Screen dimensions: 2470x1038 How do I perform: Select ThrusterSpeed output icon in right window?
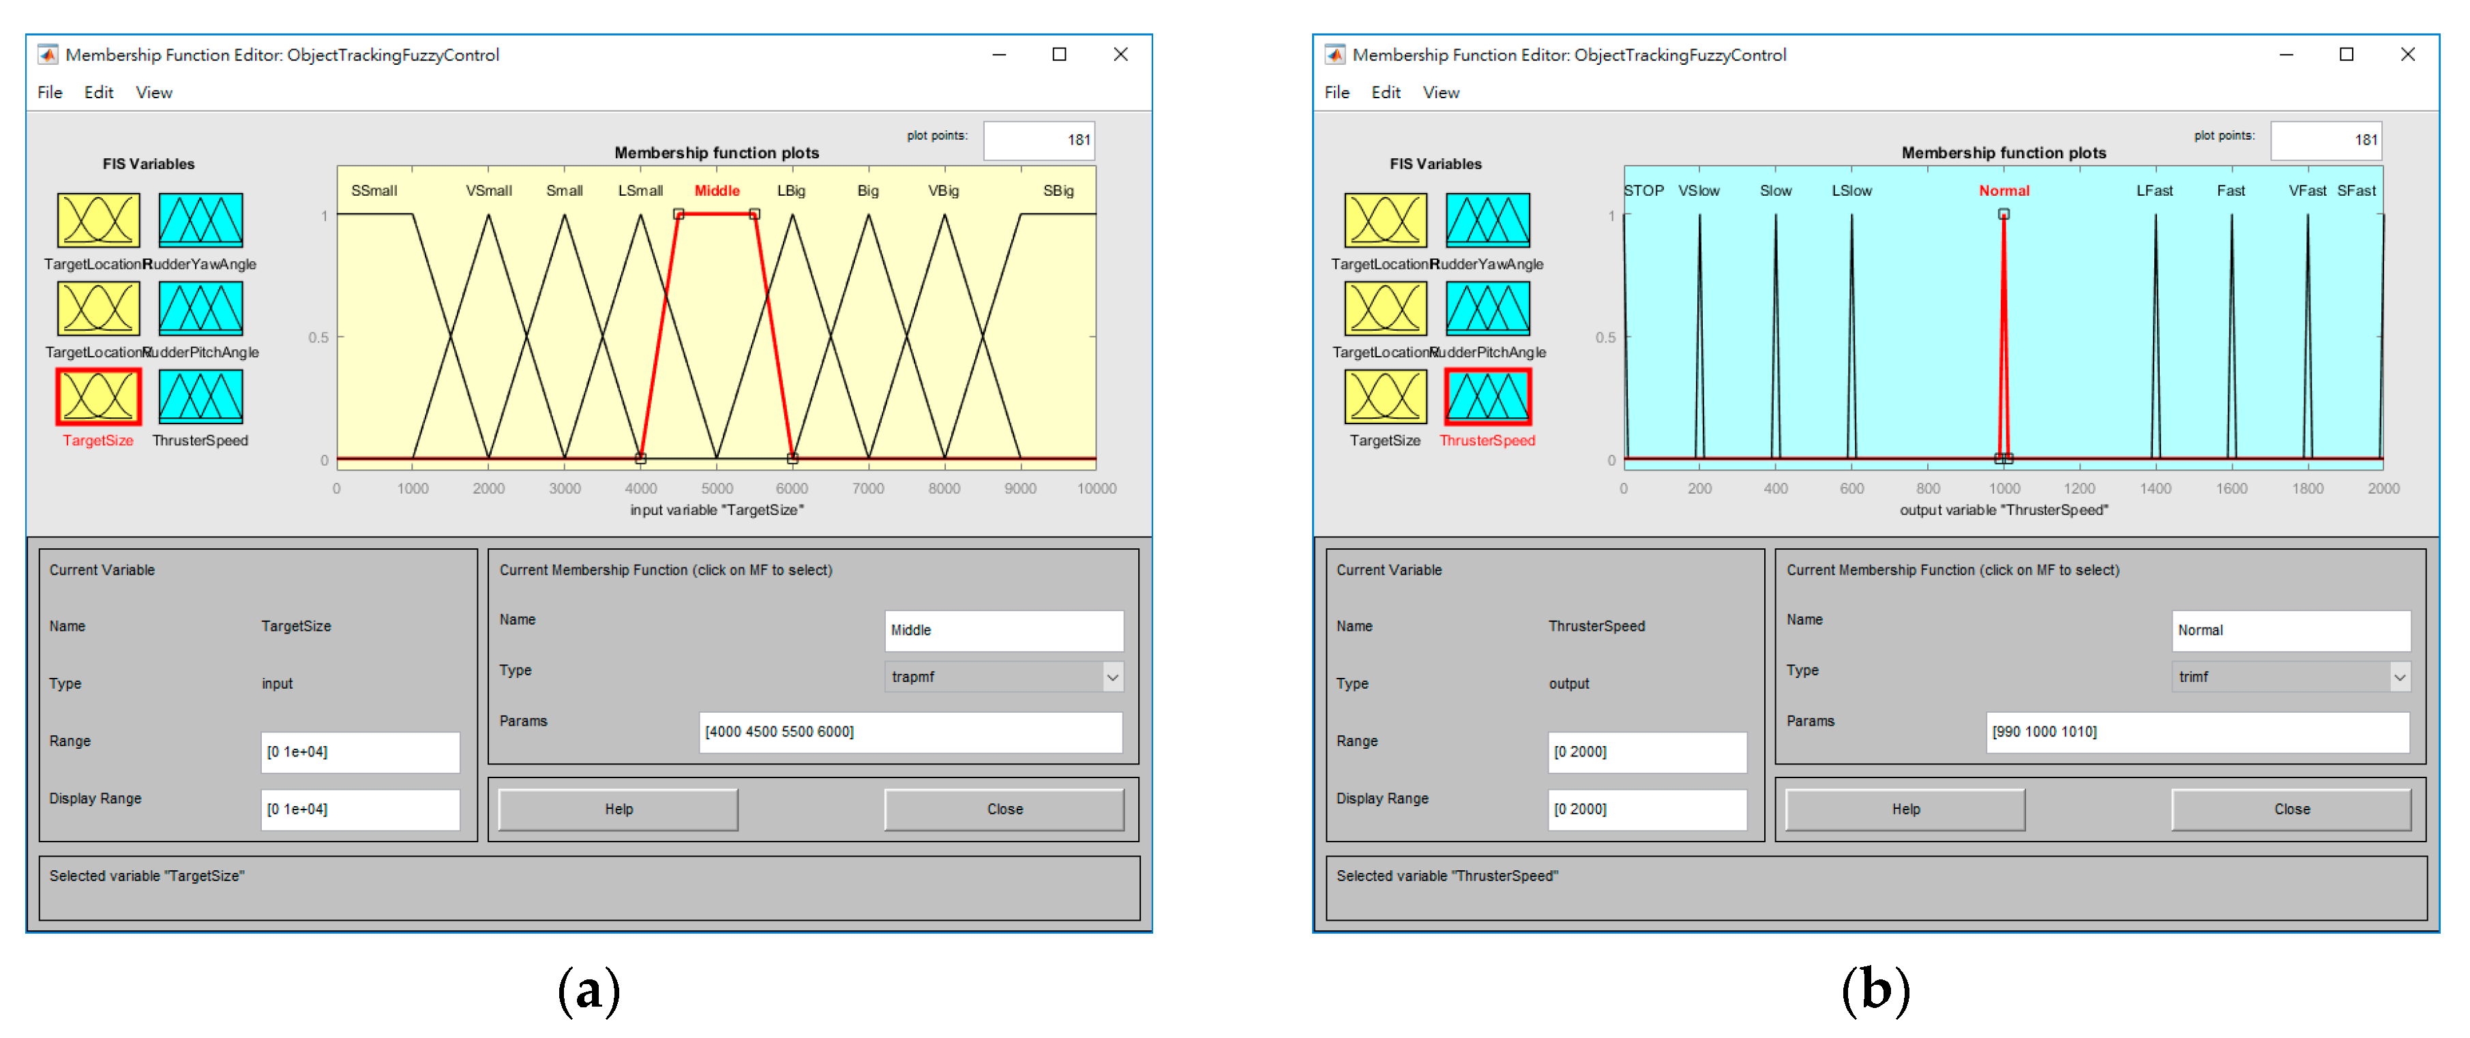(1487, 397)
